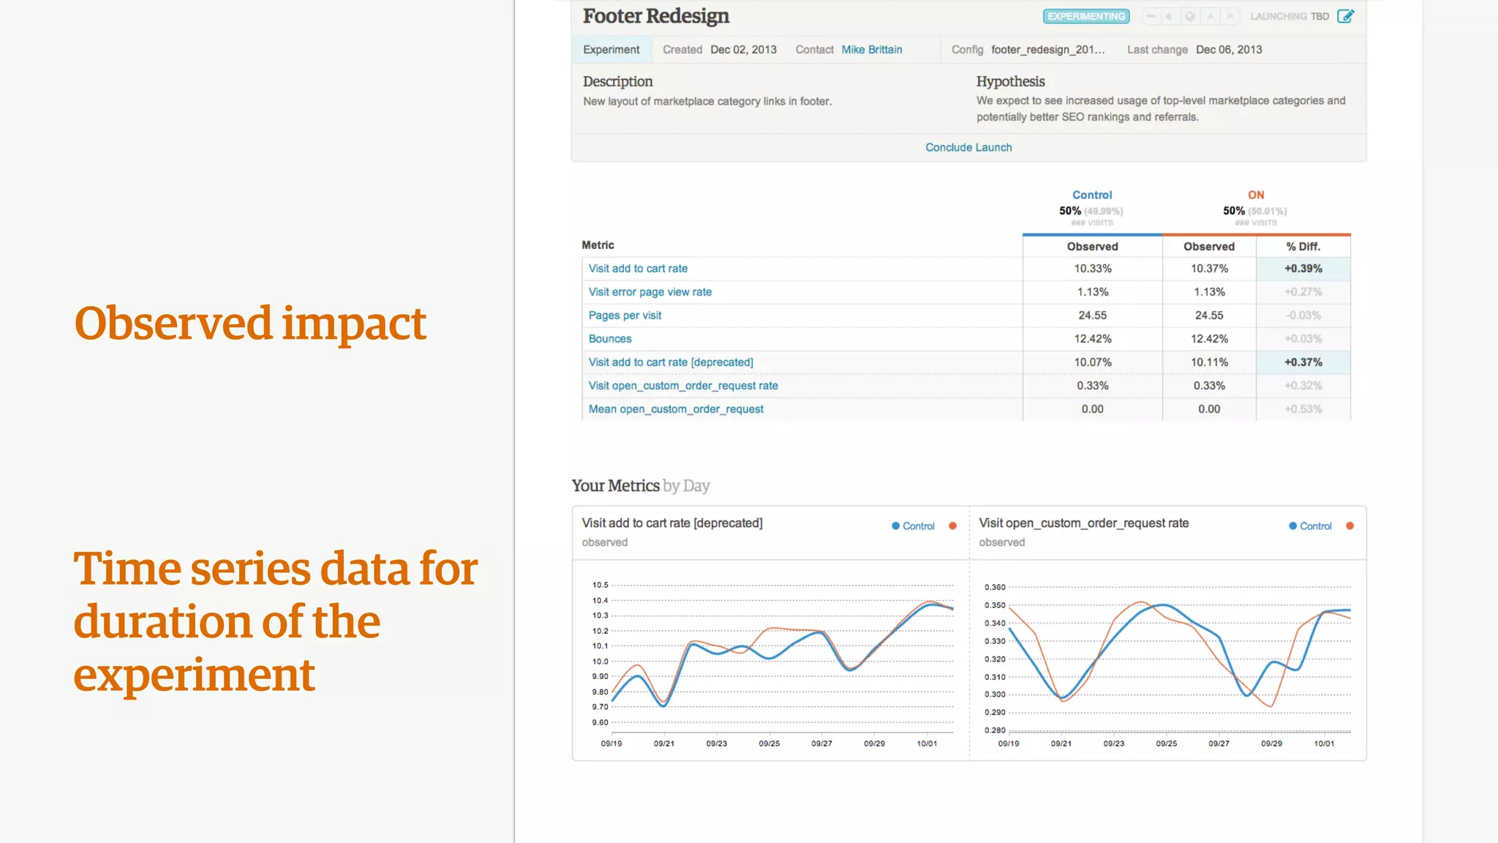
Task: Select the Experiment tab
Action: coord(611,50)
